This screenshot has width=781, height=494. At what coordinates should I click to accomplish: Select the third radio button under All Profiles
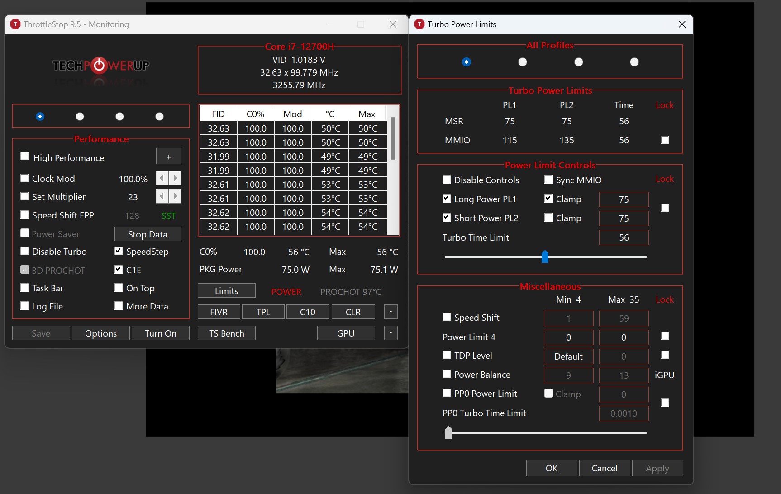coord(578,62)
